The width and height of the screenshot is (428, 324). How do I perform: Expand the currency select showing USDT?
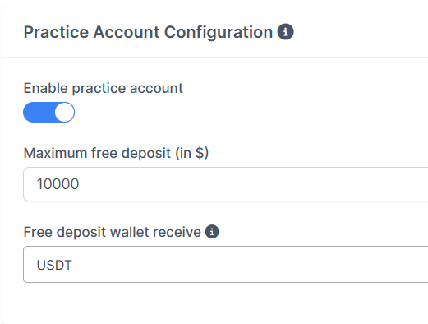(226, 264)
